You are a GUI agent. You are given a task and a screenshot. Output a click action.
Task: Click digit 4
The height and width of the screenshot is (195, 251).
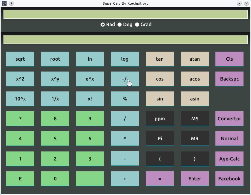[x=20, y=139]
